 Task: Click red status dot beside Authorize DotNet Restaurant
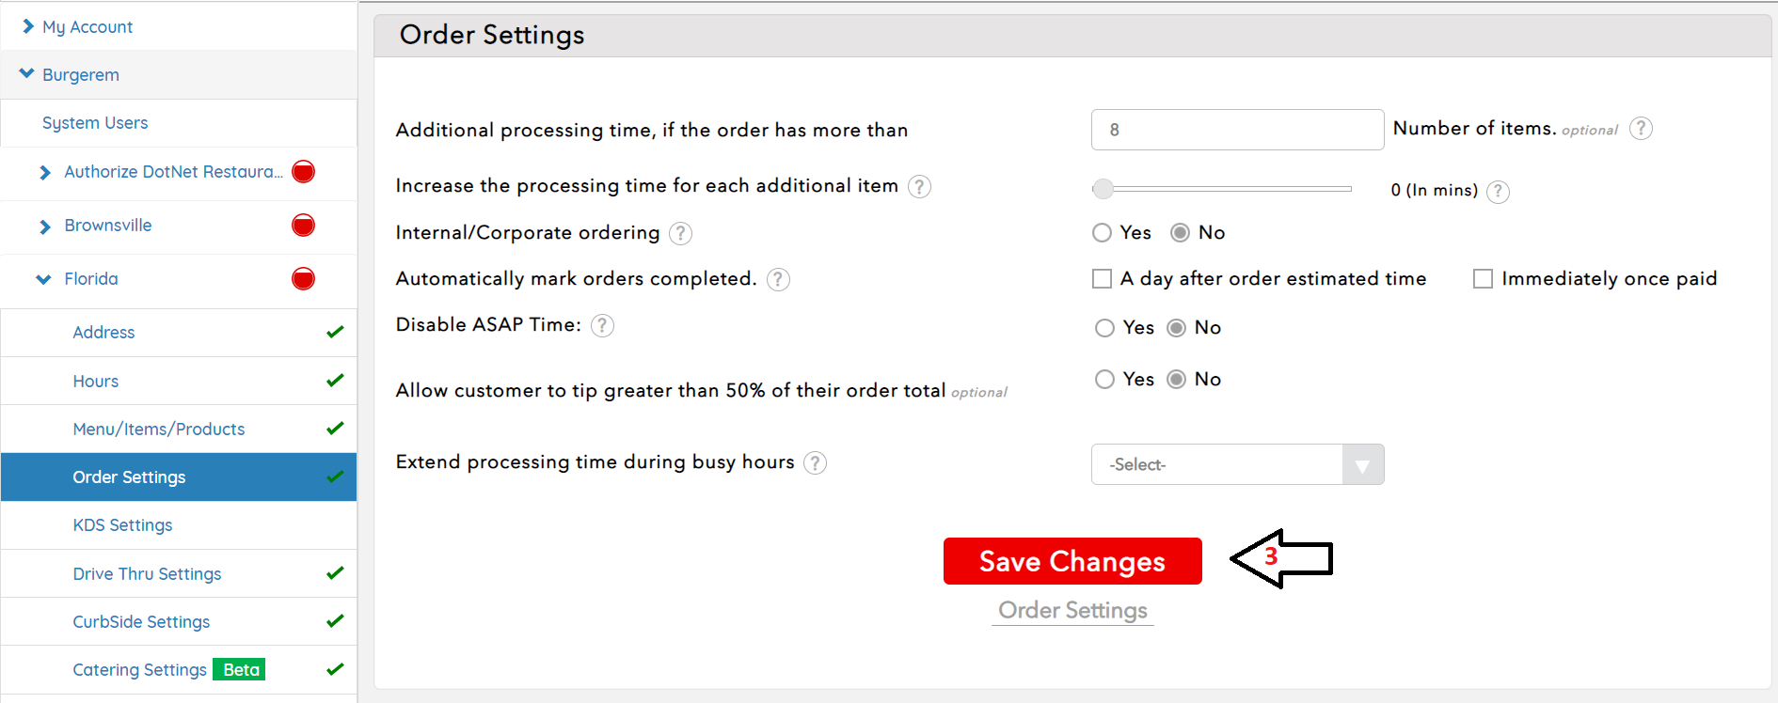pyautogui.click(x=303, y=172)
